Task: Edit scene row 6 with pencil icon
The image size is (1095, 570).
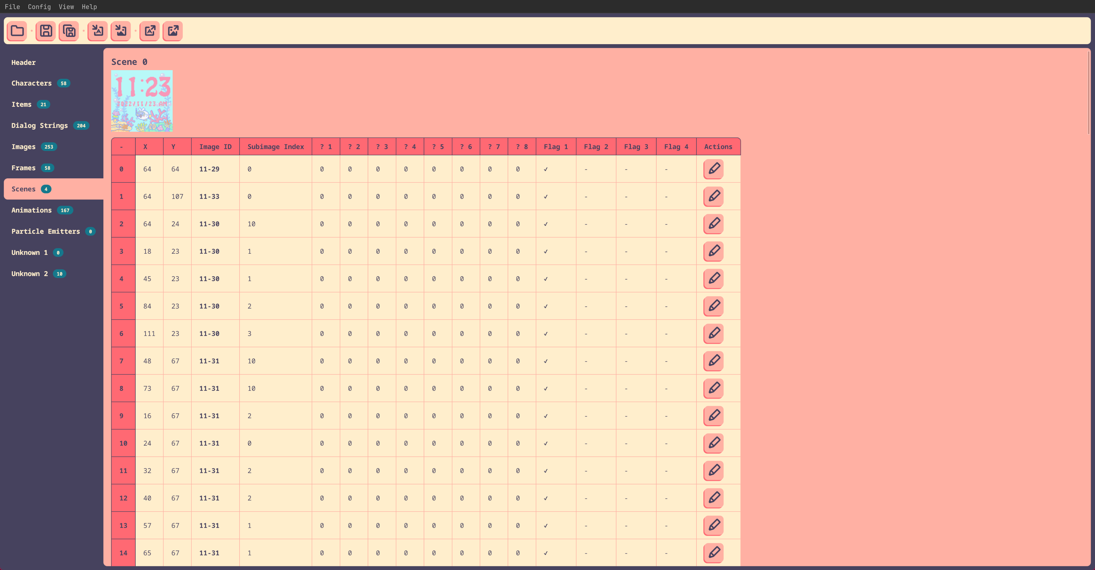Action: click(x=714, y=333)
